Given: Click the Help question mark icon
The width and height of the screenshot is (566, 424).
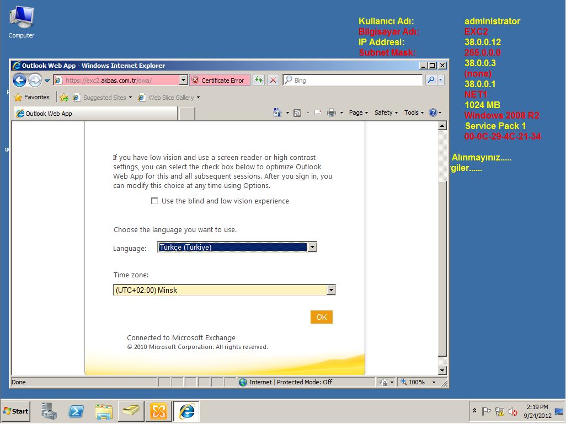Looking at the screenshot, I should 433,112.
